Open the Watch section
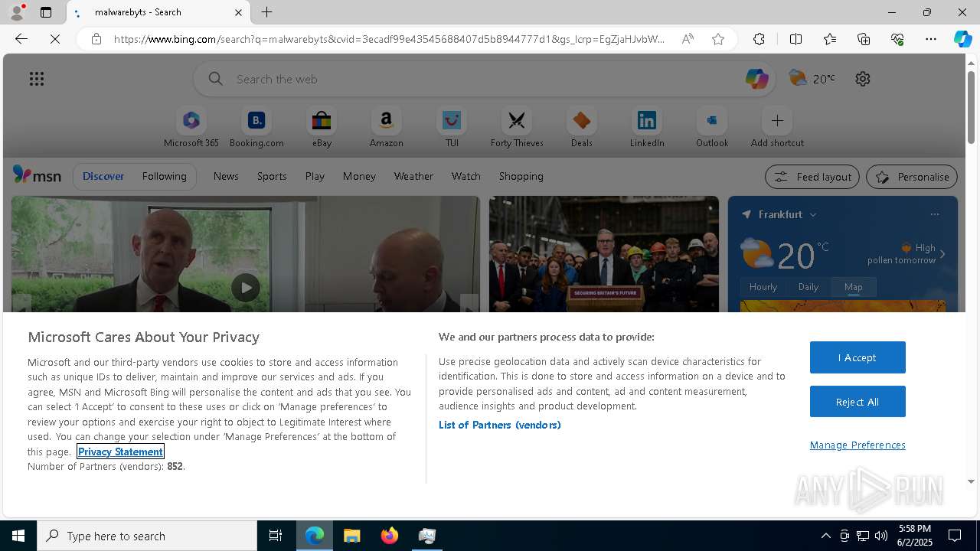This screenshot has width=980, height=551. click(x=466, y=176)
